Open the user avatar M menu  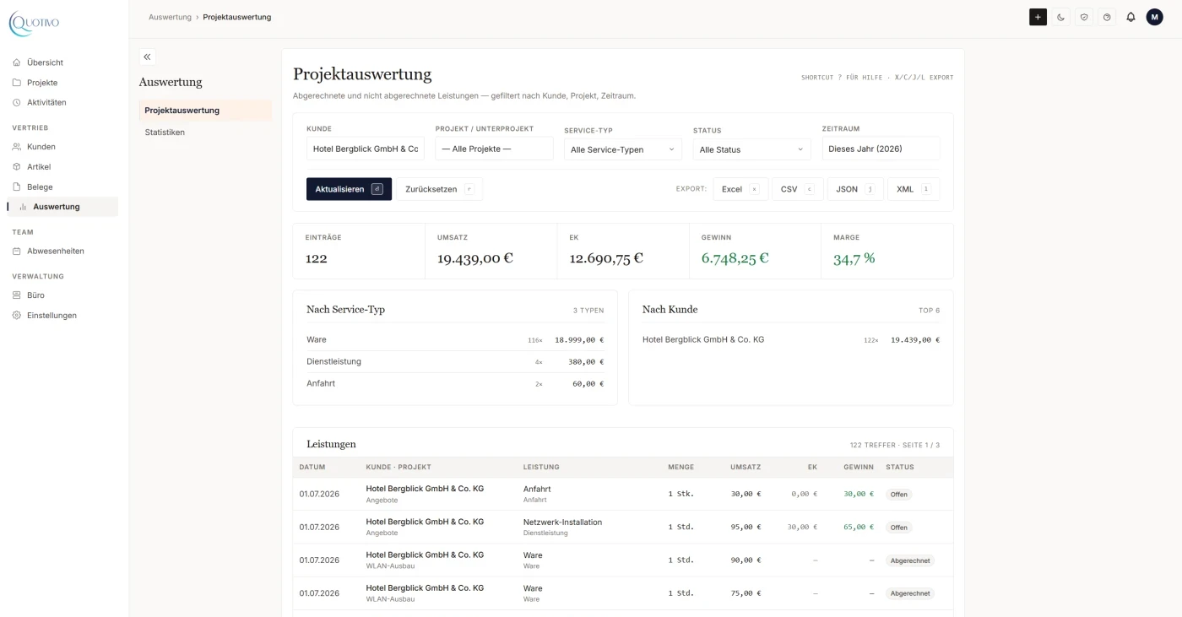(1154, 17)
